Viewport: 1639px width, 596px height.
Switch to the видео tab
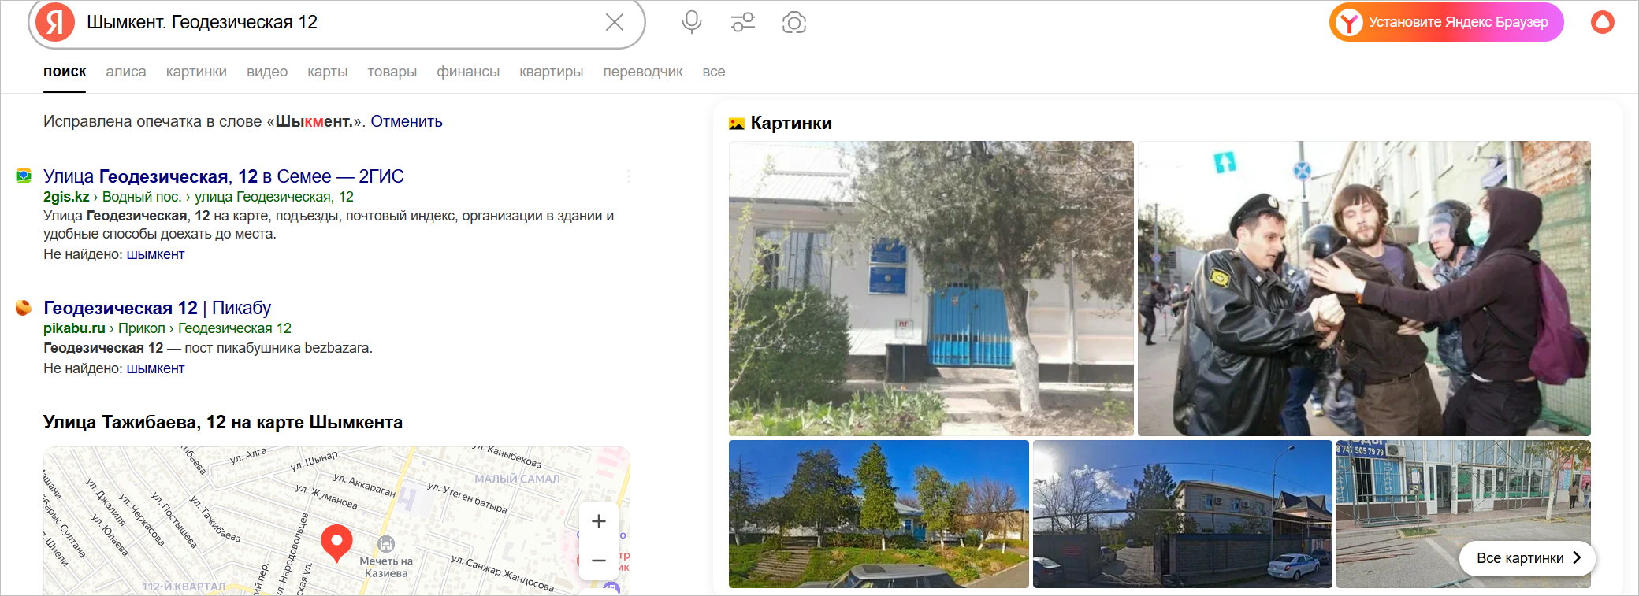click(267, 72)
